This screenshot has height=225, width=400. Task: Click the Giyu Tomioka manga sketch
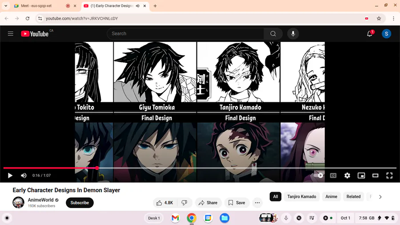tap(155, 72)
